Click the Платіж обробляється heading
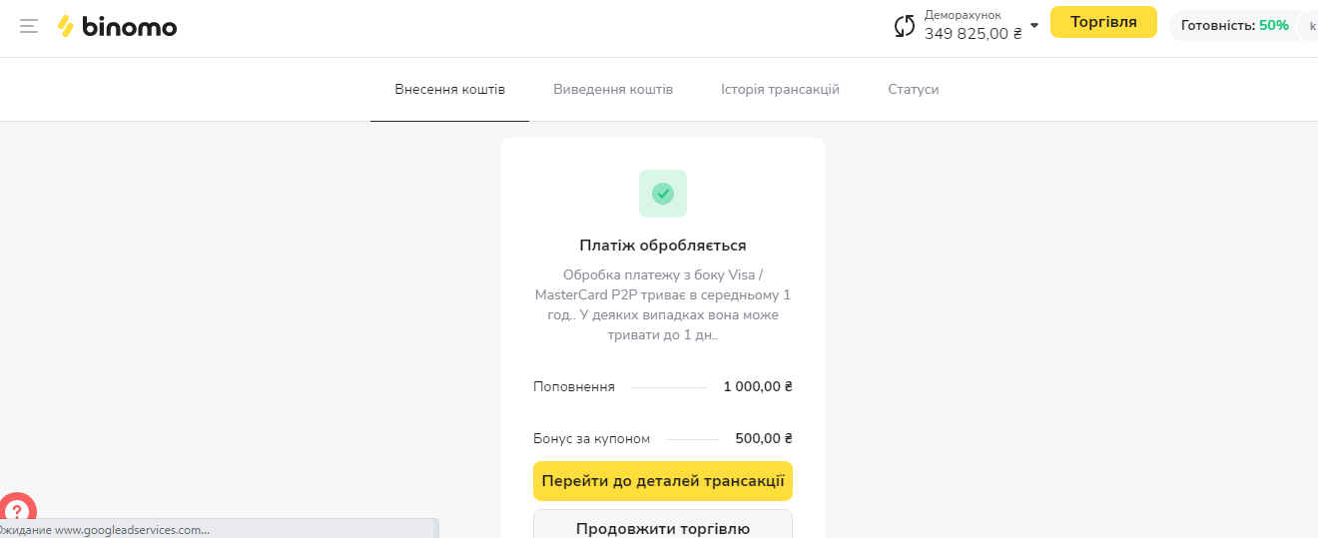 663,246
